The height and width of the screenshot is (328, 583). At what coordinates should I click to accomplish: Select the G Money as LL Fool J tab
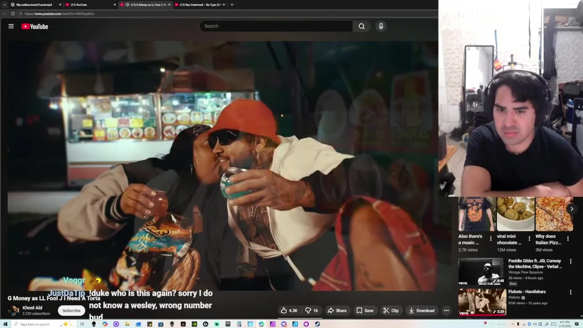[x=145, y=5]
